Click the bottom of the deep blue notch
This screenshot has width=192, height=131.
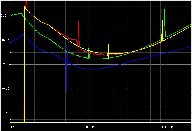[x=67, y=91]
